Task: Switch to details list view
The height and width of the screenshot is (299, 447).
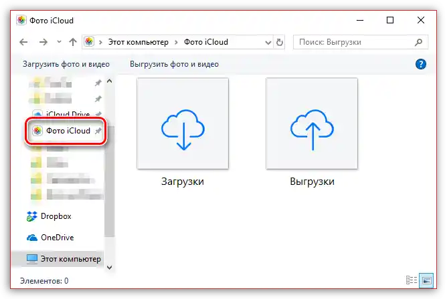Action: tap(411, 280)
